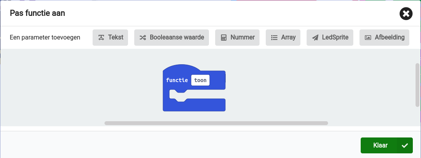
Task: Add an Array parameter
Action: pos(283,38)
